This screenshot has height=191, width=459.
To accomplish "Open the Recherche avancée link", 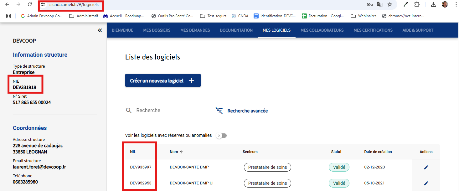I will point(247,111).
